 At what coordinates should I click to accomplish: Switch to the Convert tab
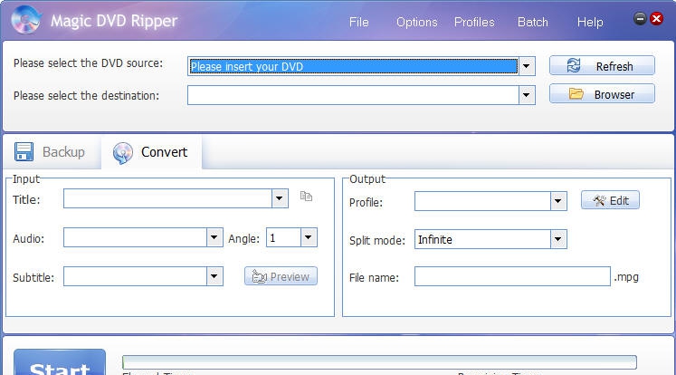[151, 152]
